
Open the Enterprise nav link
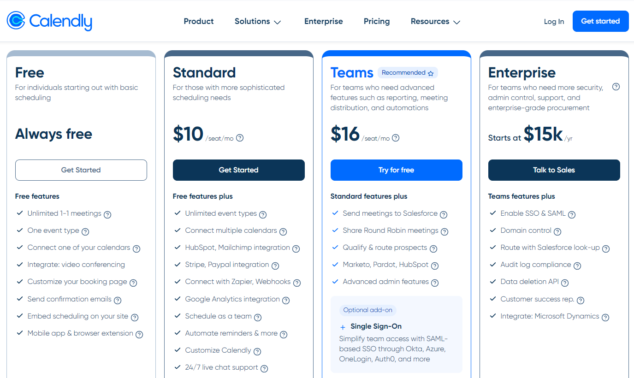324,21
